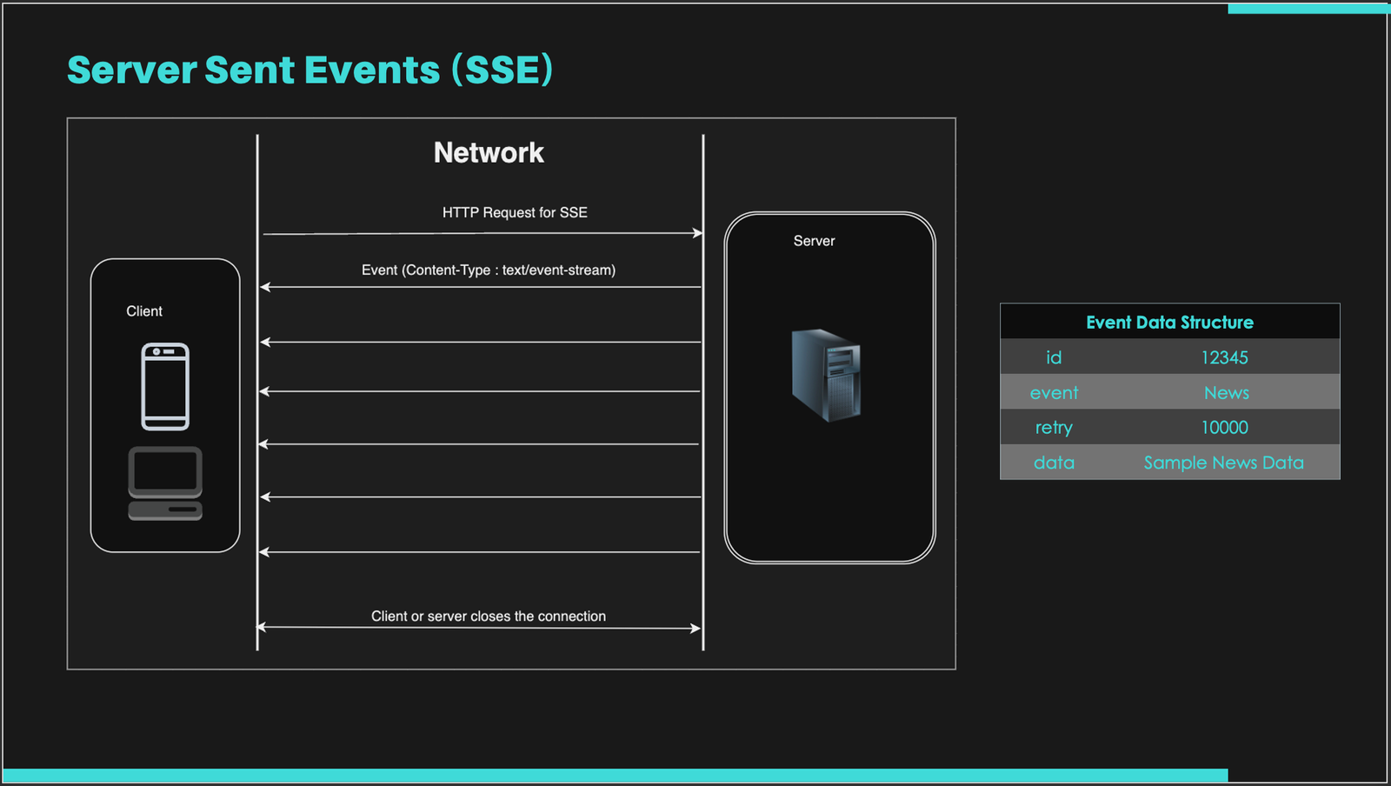
Task: Click the 12345 value cell
Action: pos(1224,357)
